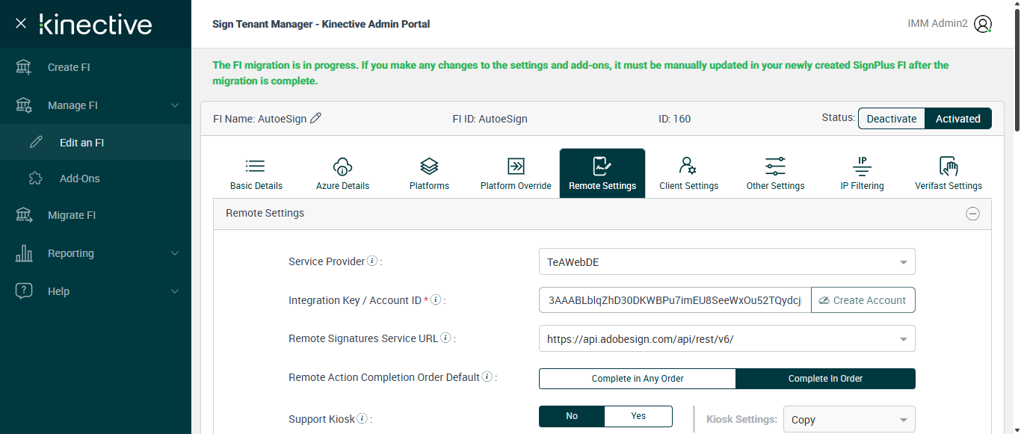
Task: Click the Create Account button
Action: (863, 300)
